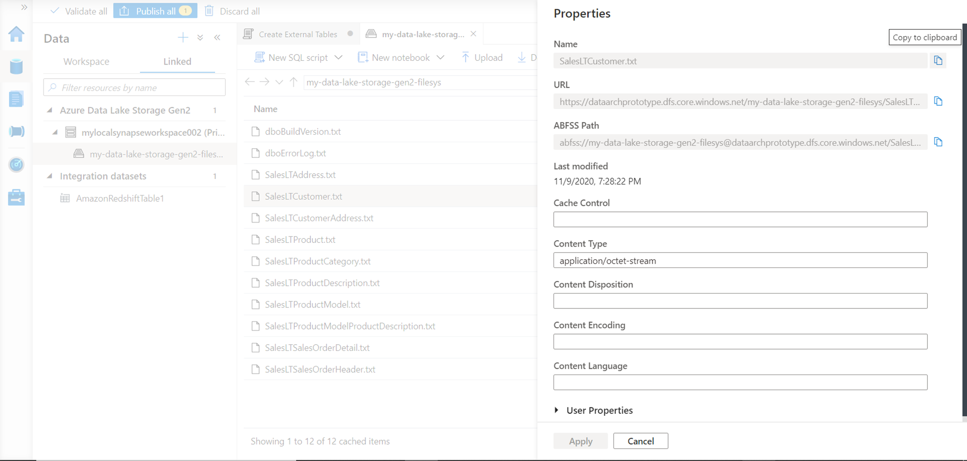Click the Filter resources by name field
The image size is (967, 461).
134,87
